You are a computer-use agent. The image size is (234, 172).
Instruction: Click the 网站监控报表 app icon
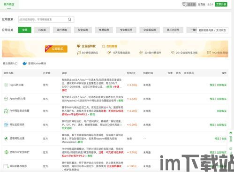pyautogui.click(x=6, y=125)
